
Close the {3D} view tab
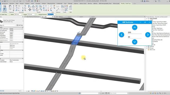click(x=53, y=17)
